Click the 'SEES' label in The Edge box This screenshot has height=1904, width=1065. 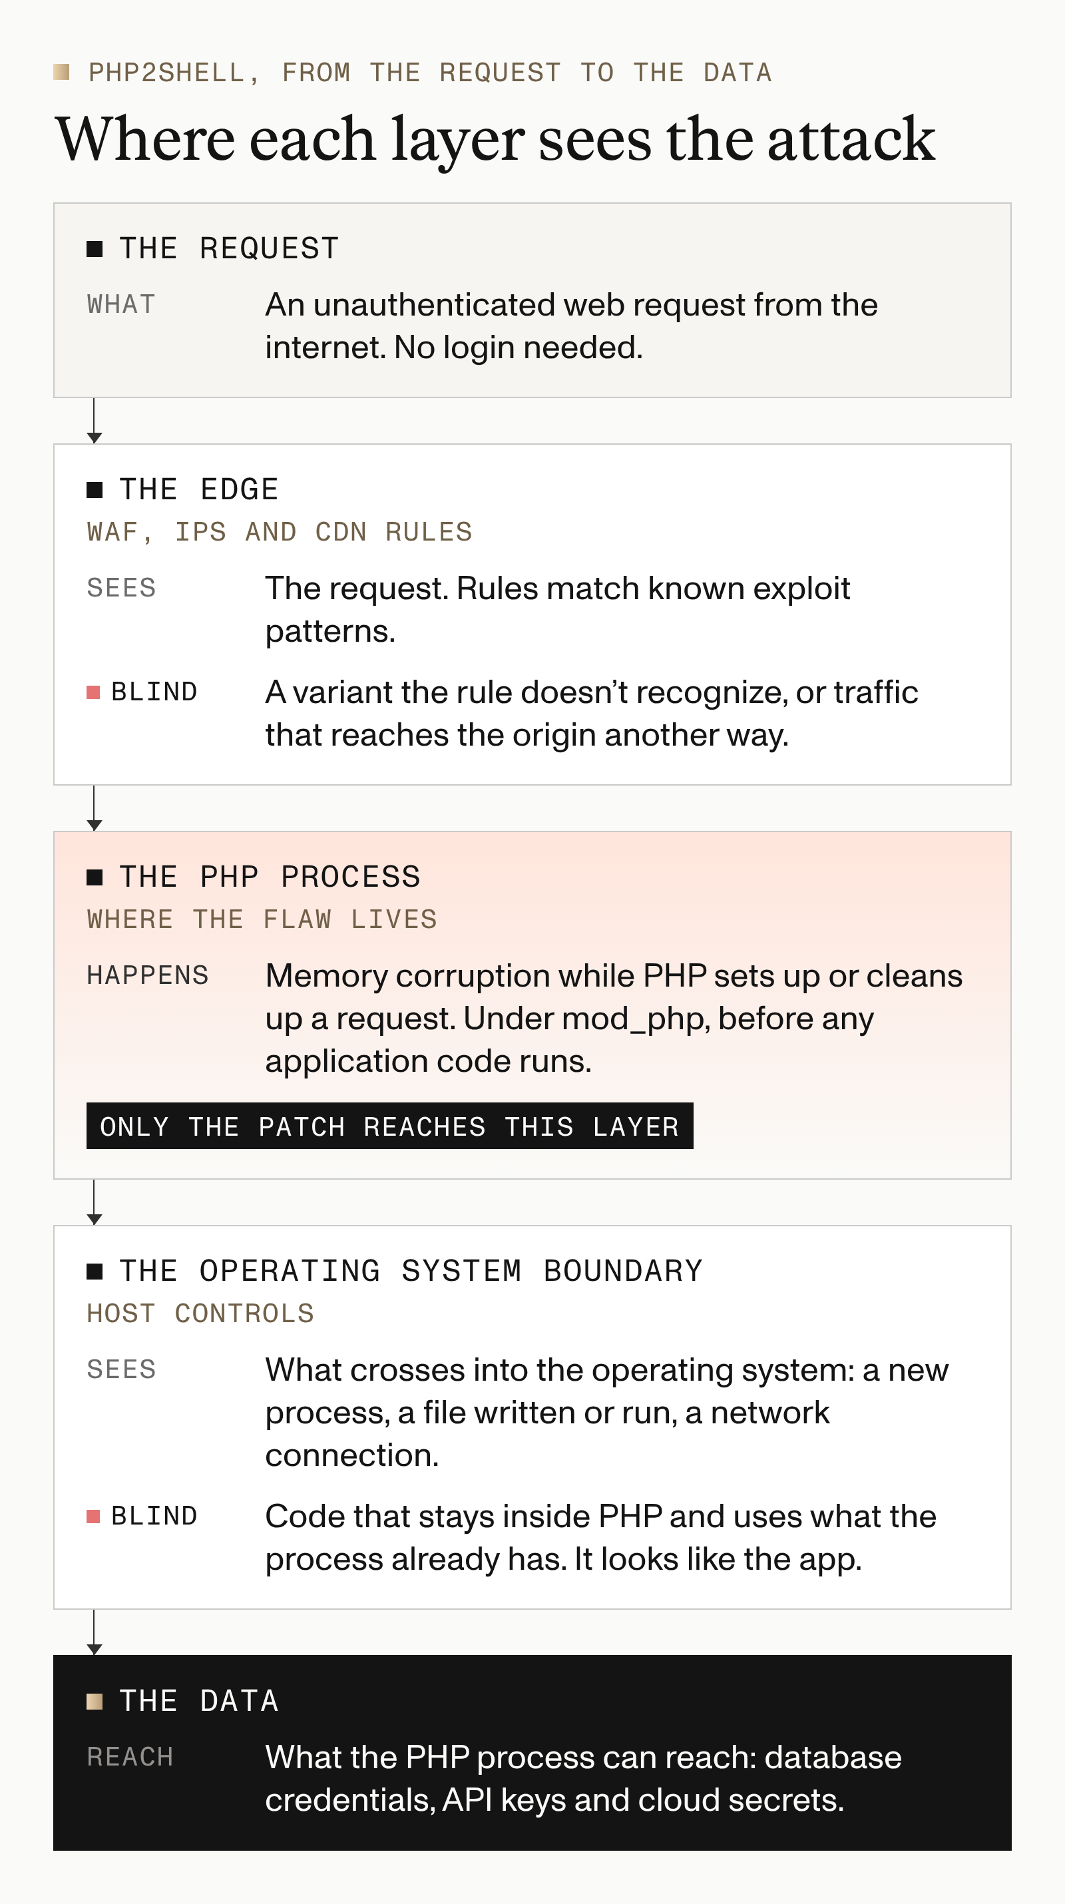pyautogui.click(x=121, y=588)
